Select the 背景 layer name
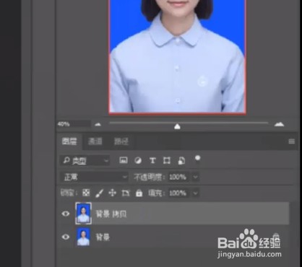 click(x=103, y=237)
